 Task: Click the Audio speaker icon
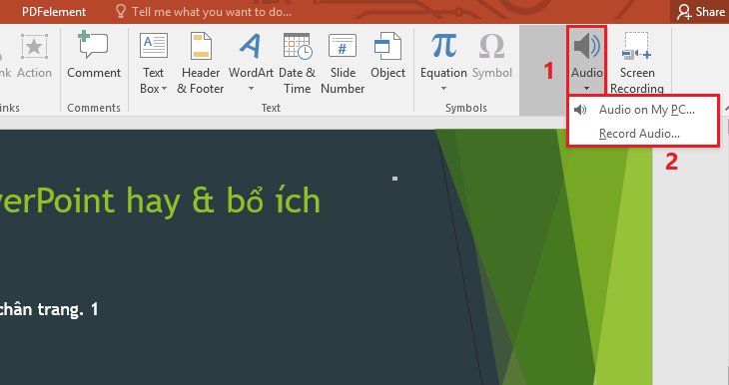click(x=587, y=46)
